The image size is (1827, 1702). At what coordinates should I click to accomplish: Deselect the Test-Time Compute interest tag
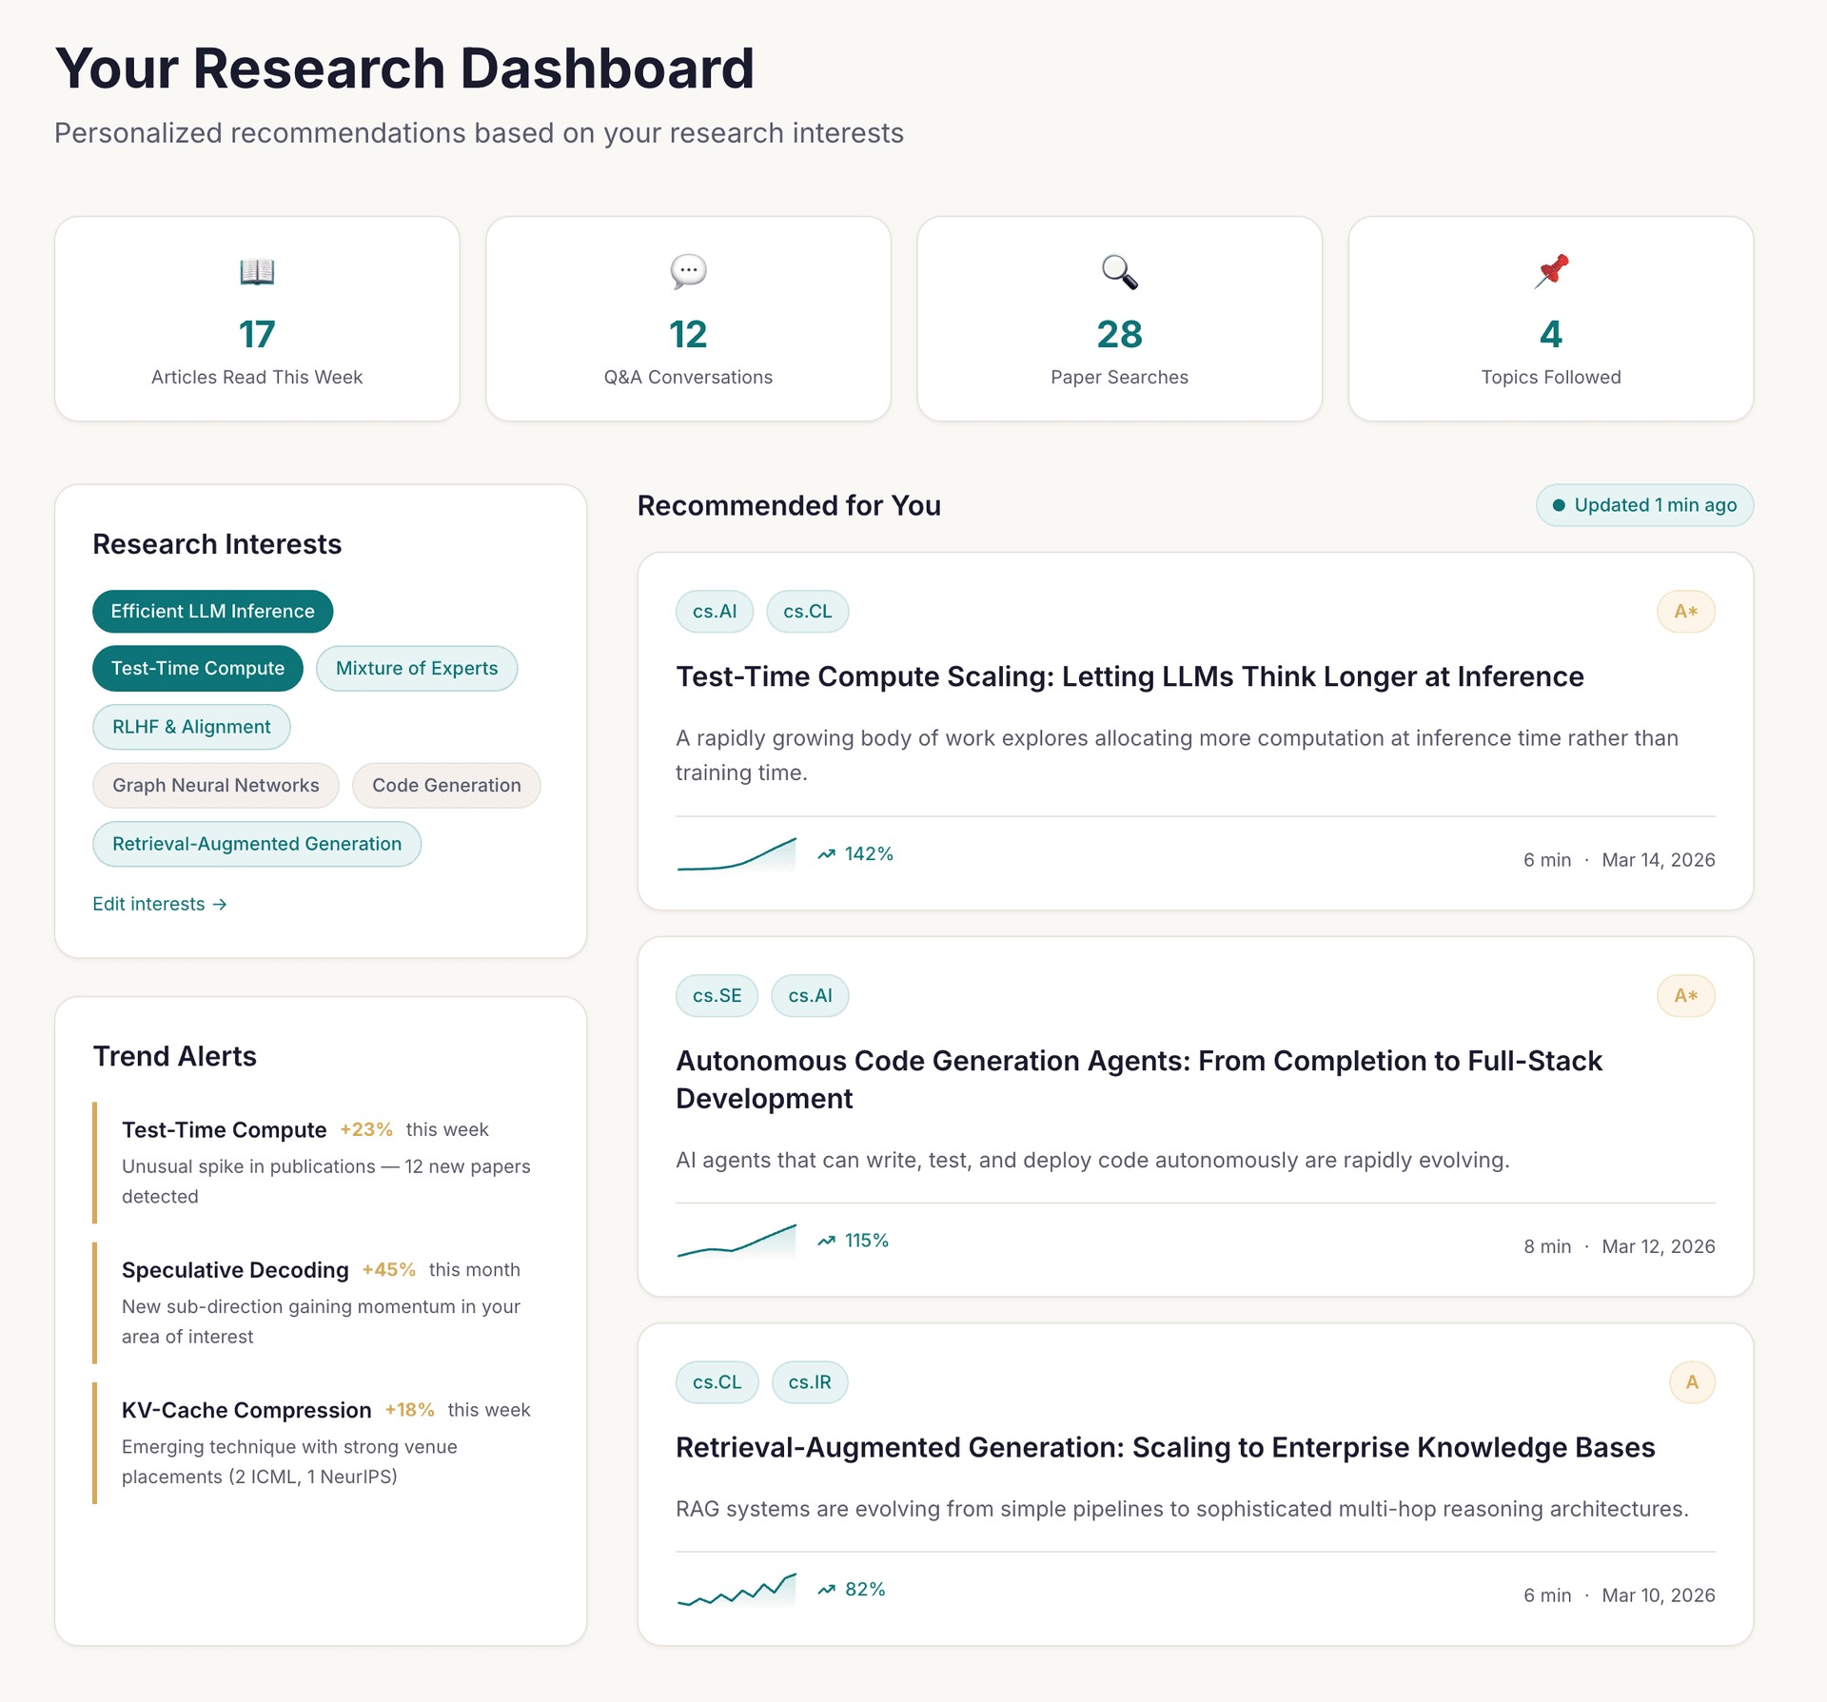[197, 668]
